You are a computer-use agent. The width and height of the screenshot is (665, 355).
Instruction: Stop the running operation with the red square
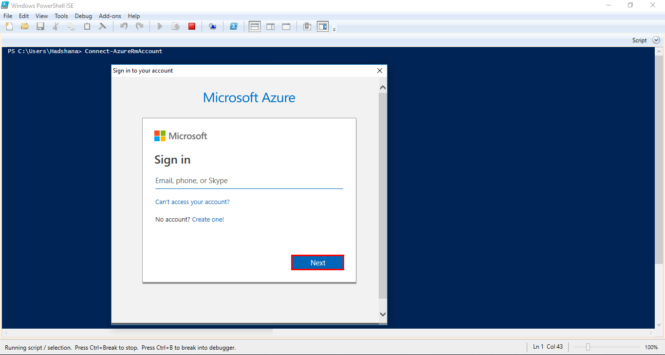(192, 26)
